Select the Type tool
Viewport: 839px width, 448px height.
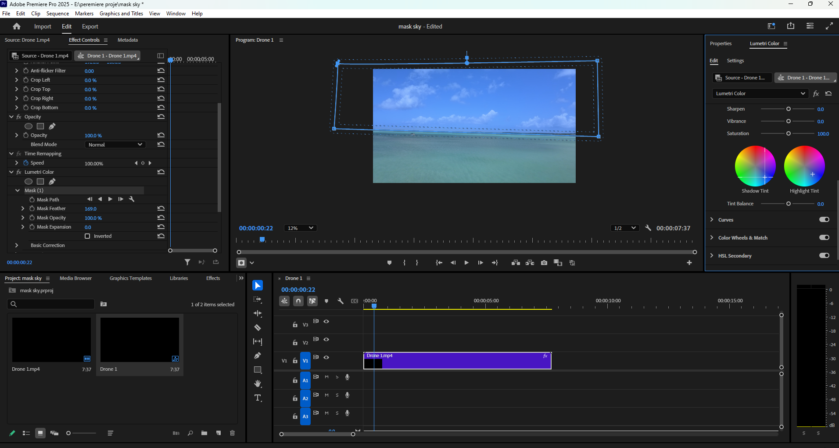click(x=258, y=398)
